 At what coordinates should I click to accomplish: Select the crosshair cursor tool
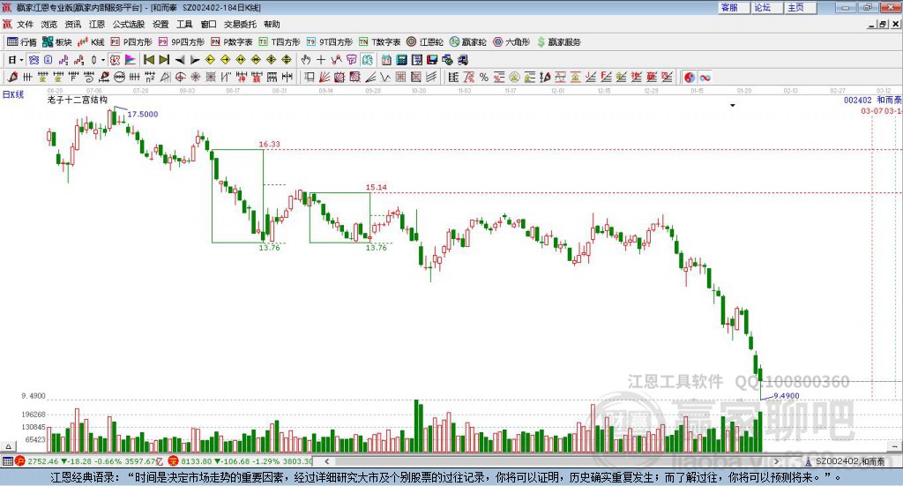tap(321, 60)
